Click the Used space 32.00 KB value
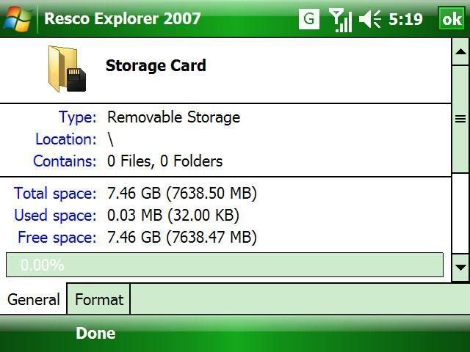 173,216
